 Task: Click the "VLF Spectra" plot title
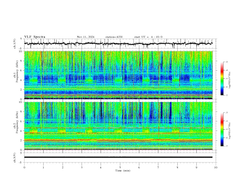click(35, 37)
